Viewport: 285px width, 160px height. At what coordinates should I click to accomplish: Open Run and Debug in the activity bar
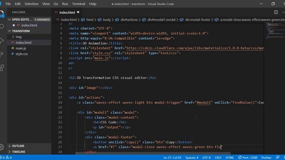[2, 40]
